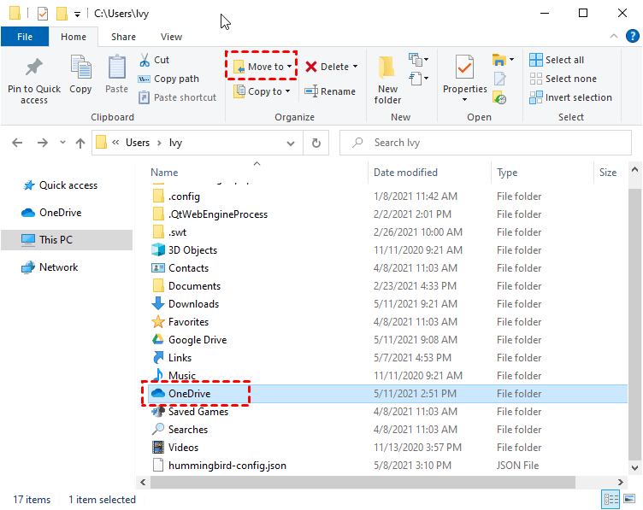Viewport: 643px width, 510px height.
Task: Sort by the Type column header
Action: pos(507,173)
